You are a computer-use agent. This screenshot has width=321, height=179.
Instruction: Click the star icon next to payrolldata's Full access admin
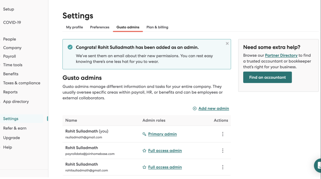click(x=144, y=150)
